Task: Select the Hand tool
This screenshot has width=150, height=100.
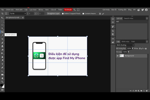Action: tap(2, 78)
